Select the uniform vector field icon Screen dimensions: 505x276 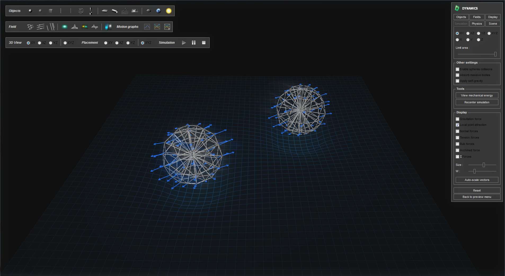coord(41,26)
